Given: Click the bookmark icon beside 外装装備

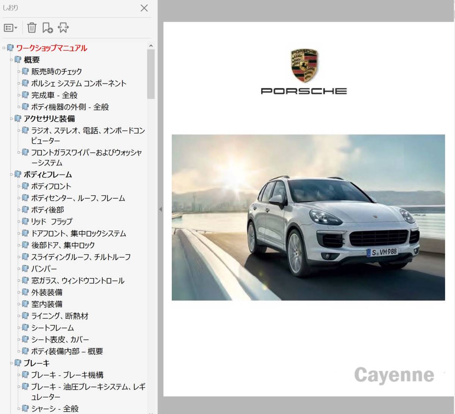Looking at the screenshot, I should (25, 292).
